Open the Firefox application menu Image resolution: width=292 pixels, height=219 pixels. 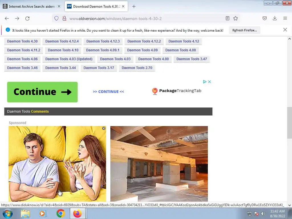click(x=285, y=18)
